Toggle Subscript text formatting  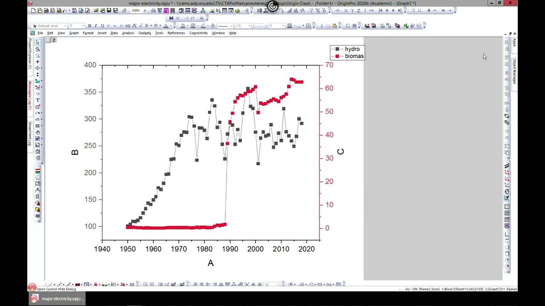[x=114, y=26]
